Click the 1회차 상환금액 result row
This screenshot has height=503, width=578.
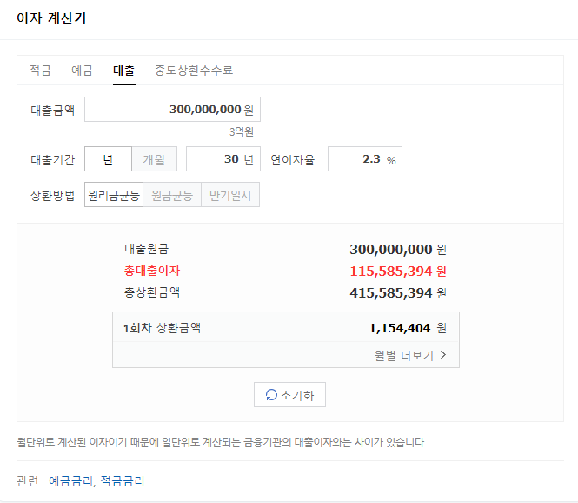(285, 328)
